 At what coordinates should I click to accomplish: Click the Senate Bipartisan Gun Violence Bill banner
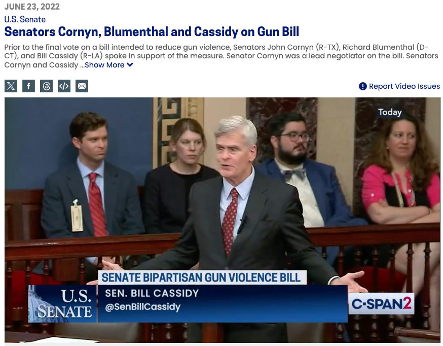[201, 278]
